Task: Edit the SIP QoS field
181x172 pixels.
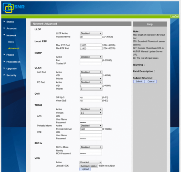Action: pyautogui.click(x=91, y=97)
